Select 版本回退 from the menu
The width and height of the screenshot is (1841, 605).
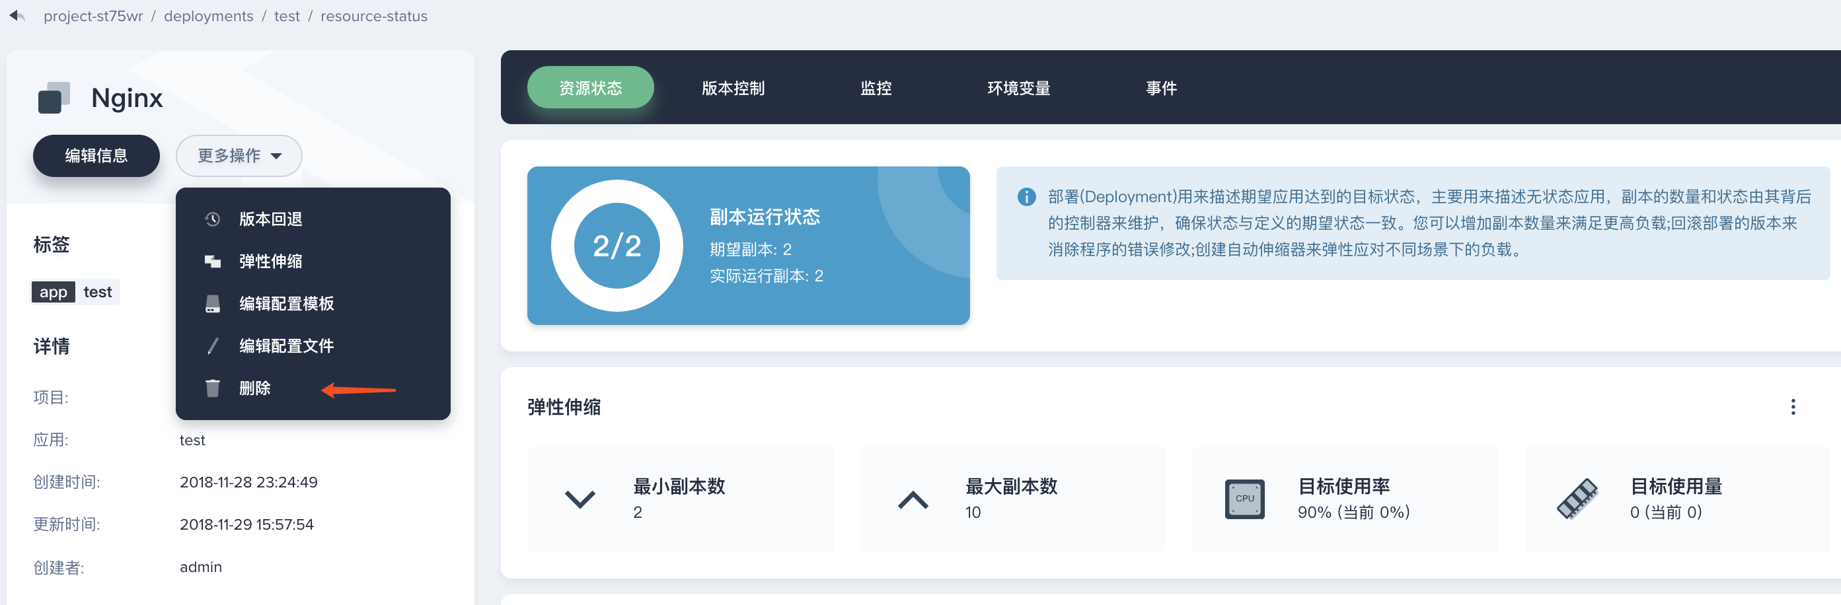(x=313, y=219)
